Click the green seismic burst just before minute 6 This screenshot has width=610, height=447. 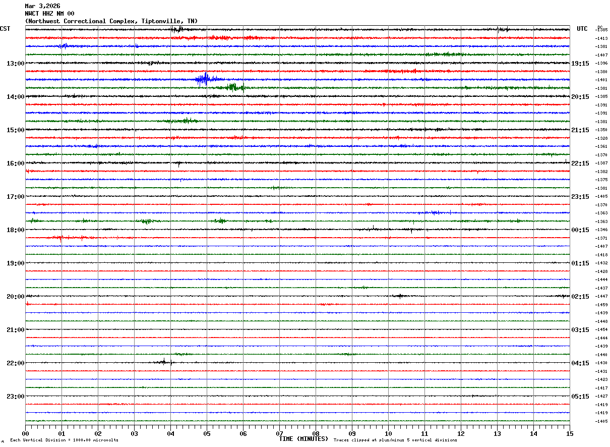click(x=234, y=87)
